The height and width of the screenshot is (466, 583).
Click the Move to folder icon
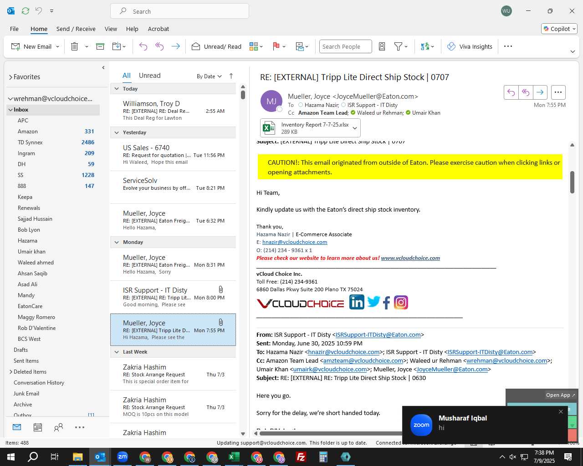pos(117,46)
